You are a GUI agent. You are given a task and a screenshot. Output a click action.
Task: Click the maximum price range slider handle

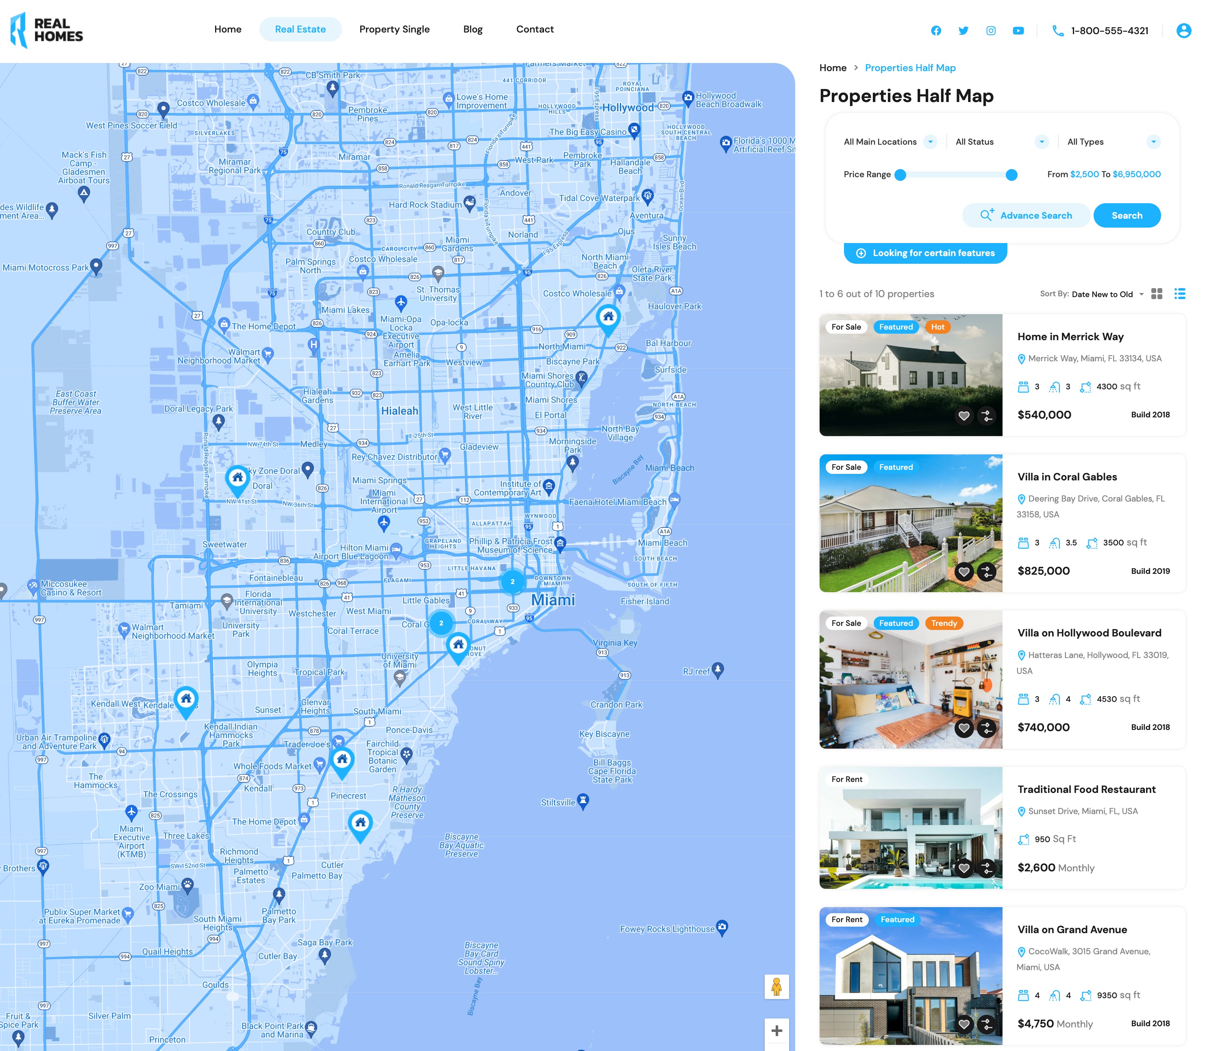coord(1011,175)
